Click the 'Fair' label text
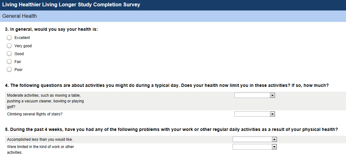This screenshot has width=346, height=162. [18, 62]
